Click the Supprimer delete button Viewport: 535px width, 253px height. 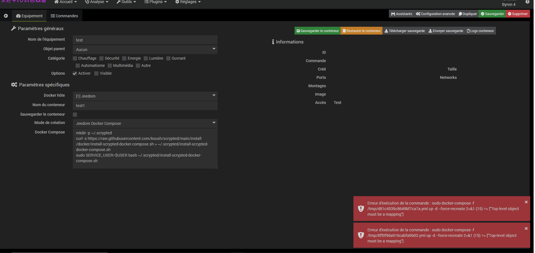(518, 14)
